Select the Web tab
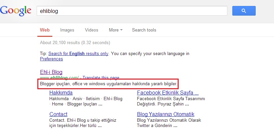The width and height of the screenshot is (274, 130). point(45,30)
